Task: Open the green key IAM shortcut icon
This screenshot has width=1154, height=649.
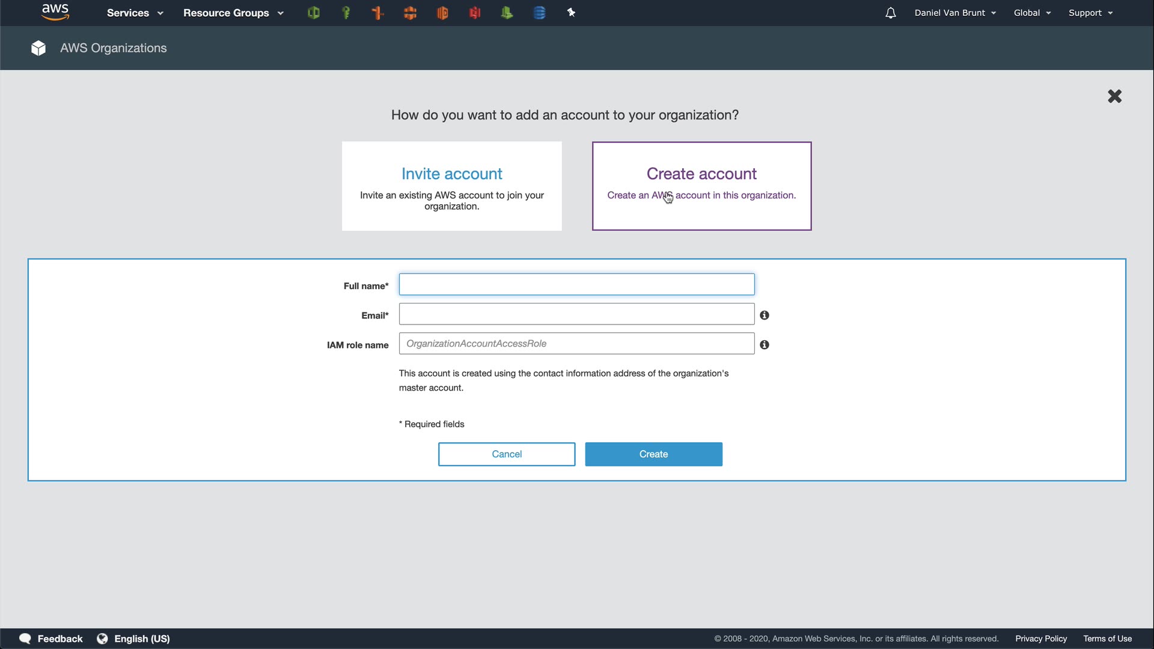Action: [346, 13]
